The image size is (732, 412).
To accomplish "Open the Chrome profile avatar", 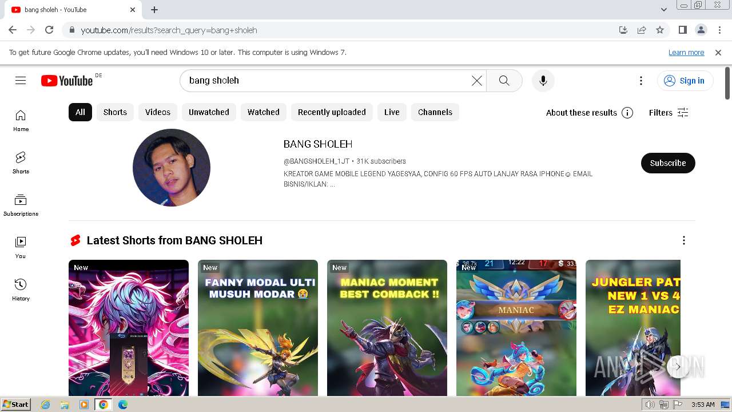I will [x=701, y=30].
